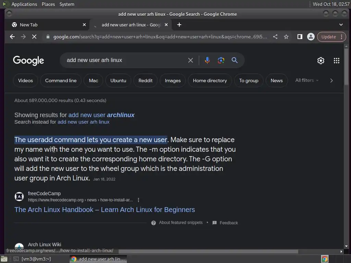351x263 pixels.
Task: Expand the All filters dropdown
Action: pos(307,80)
